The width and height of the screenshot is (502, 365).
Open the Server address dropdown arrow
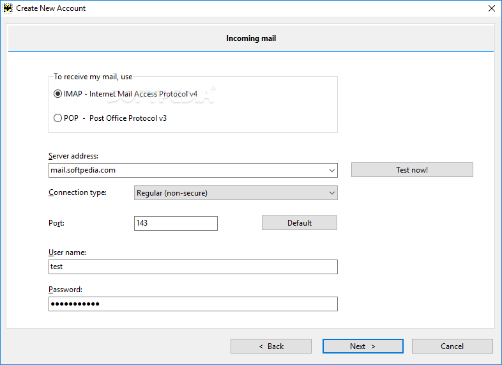[x=332, y=170]
